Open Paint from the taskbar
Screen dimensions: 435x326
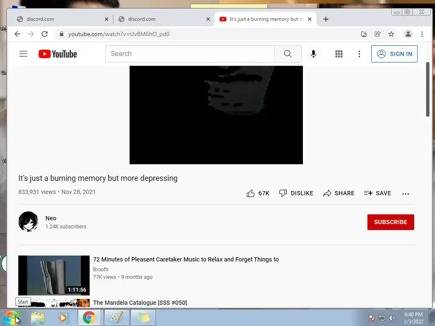pos(116,318)
